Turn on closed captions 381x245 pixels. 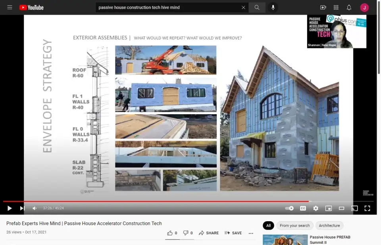point(303,208)
